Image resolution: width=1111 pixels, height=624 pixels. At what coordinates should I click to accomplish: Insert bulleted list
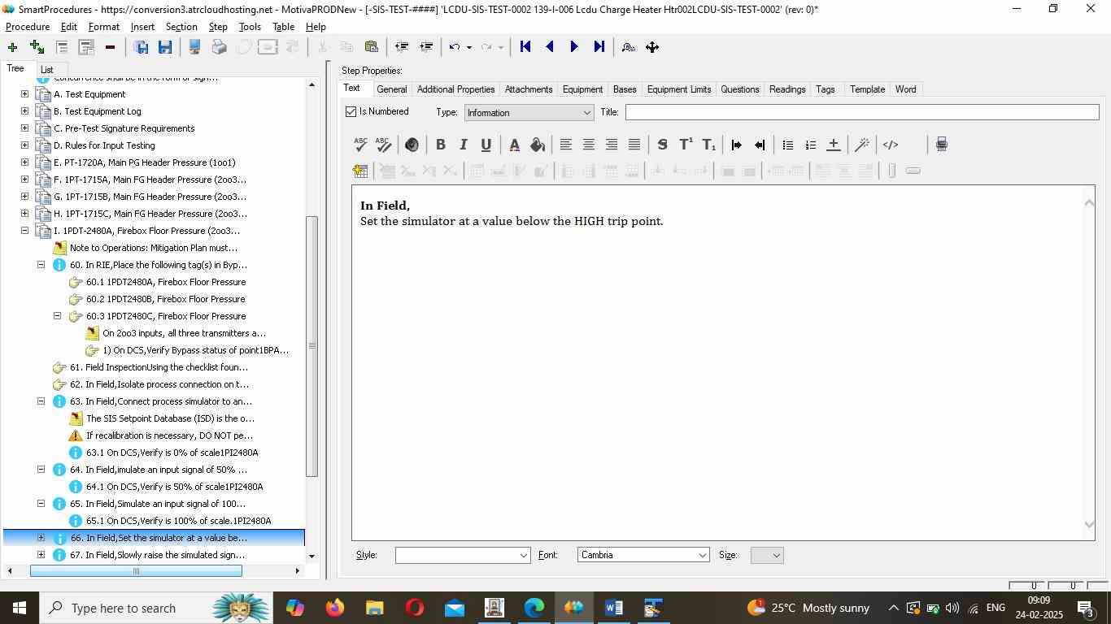787,145
